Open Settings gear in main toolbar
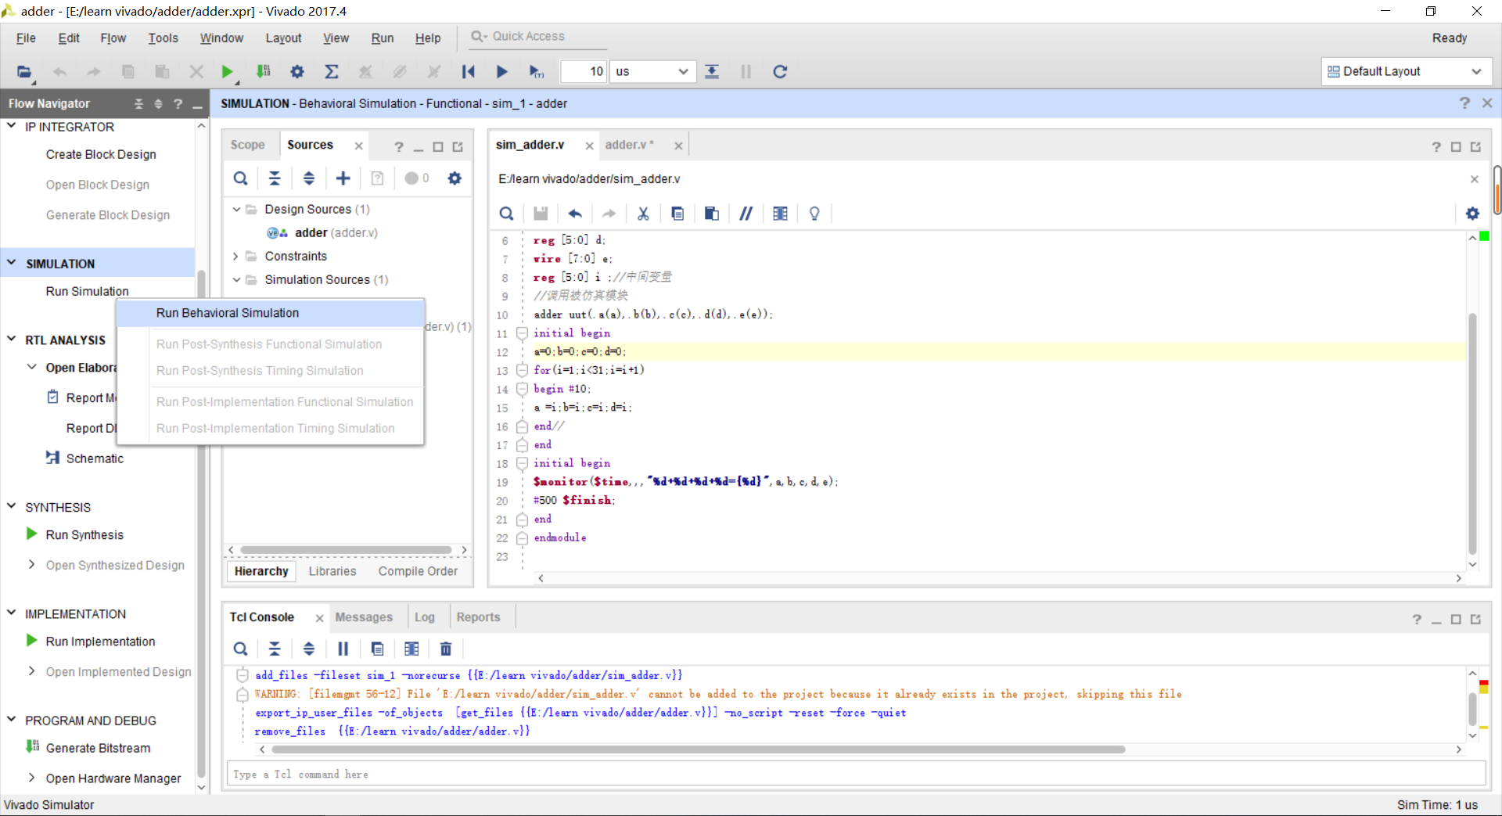 [297, 72]
